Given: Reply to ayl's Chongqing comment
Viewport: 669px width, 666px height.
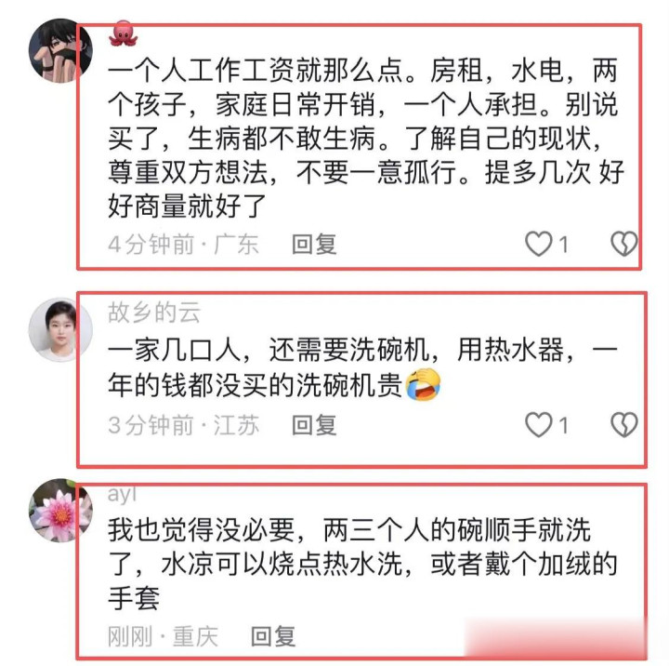Looking at the screenshot, I should click(273, 636).
